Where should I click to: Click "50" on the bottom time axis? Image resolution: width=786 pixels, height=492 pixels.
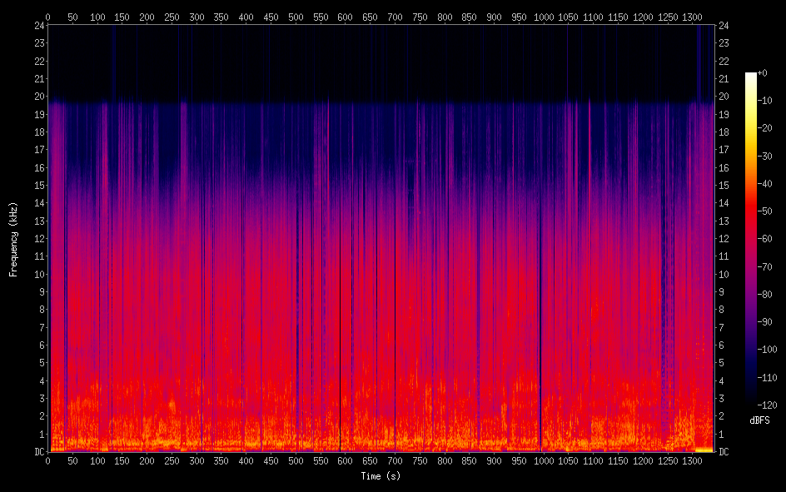coord(72,461)
